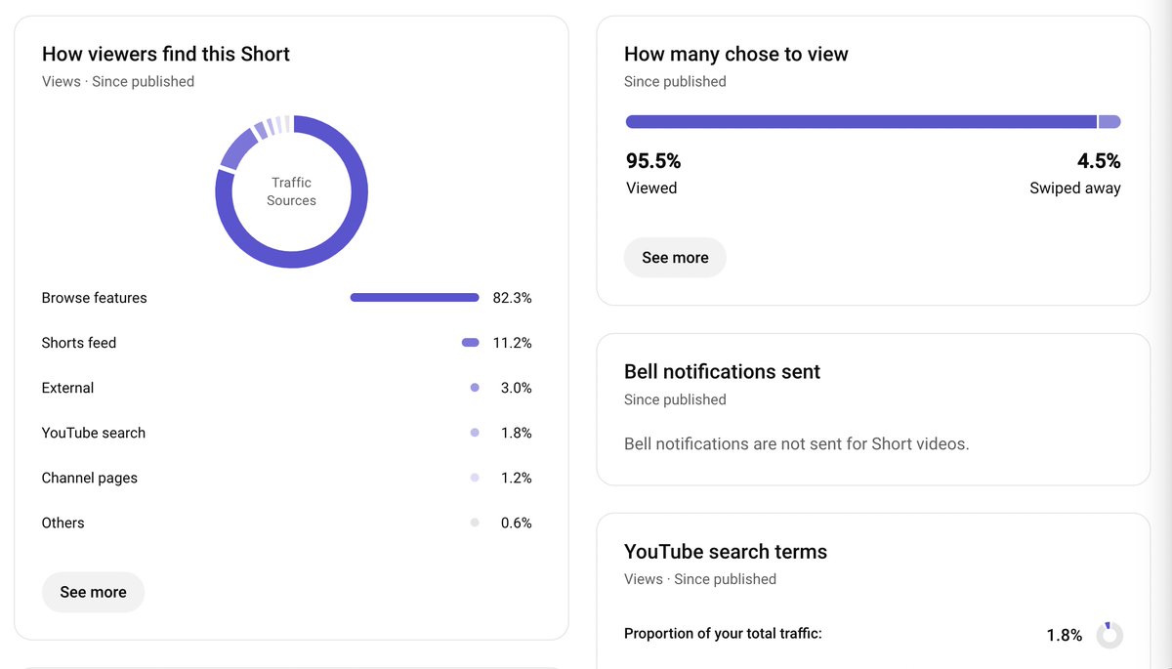Click the Swiped away bar segment

[1109, 122]
